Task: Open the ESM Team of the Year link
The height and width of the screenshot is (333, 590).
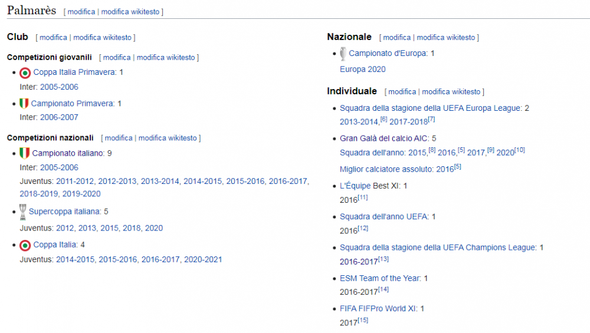Action: [380, 278]
